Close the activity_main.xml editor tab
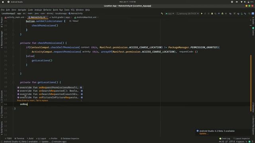255x143 pixels. click(x=25, y=17)
